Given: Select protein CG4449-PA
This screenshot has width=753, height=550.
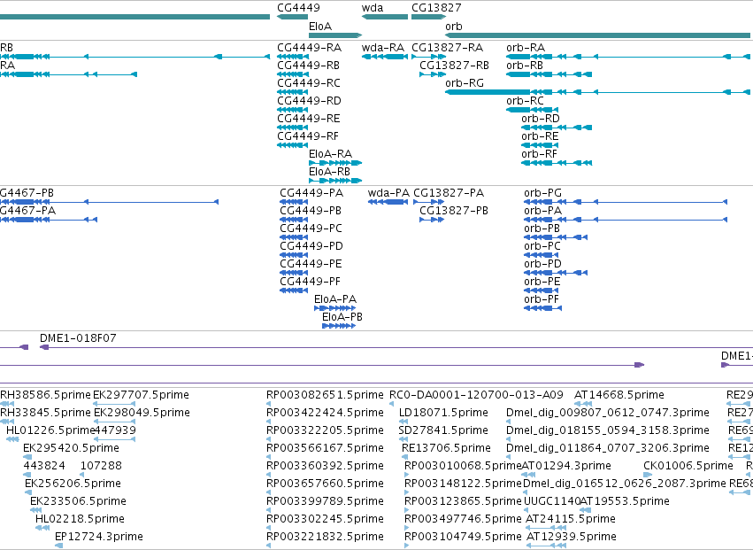Looking at the screenshot, I should click(294, 202).
